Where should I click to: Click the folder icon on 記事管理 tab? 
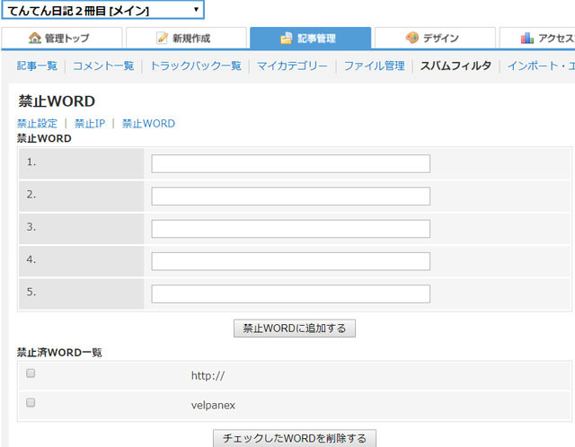[x=287, y=38]
